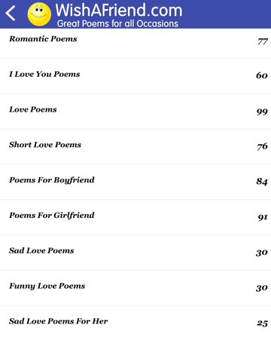Click the yellow smiley face logo

click(x=39, y=14)
